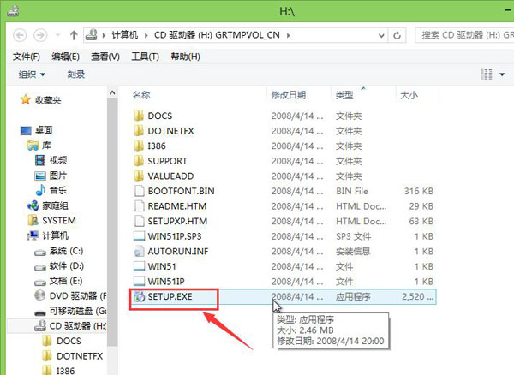Sort by 修改日期 column header
This screenshot has width=514, height=375.
289,95
